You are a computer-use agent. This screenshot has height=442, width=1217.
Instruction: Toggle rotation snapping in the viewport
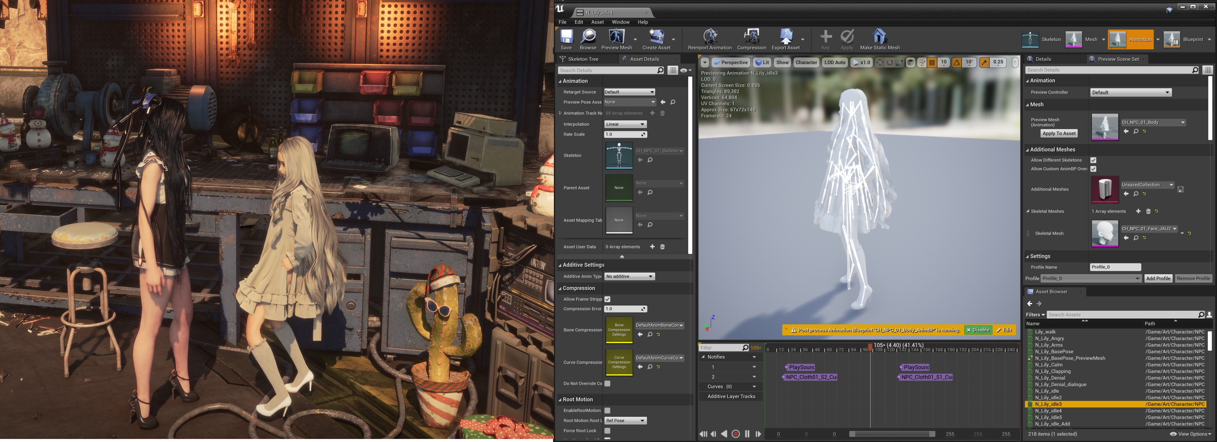coord(957,62)
